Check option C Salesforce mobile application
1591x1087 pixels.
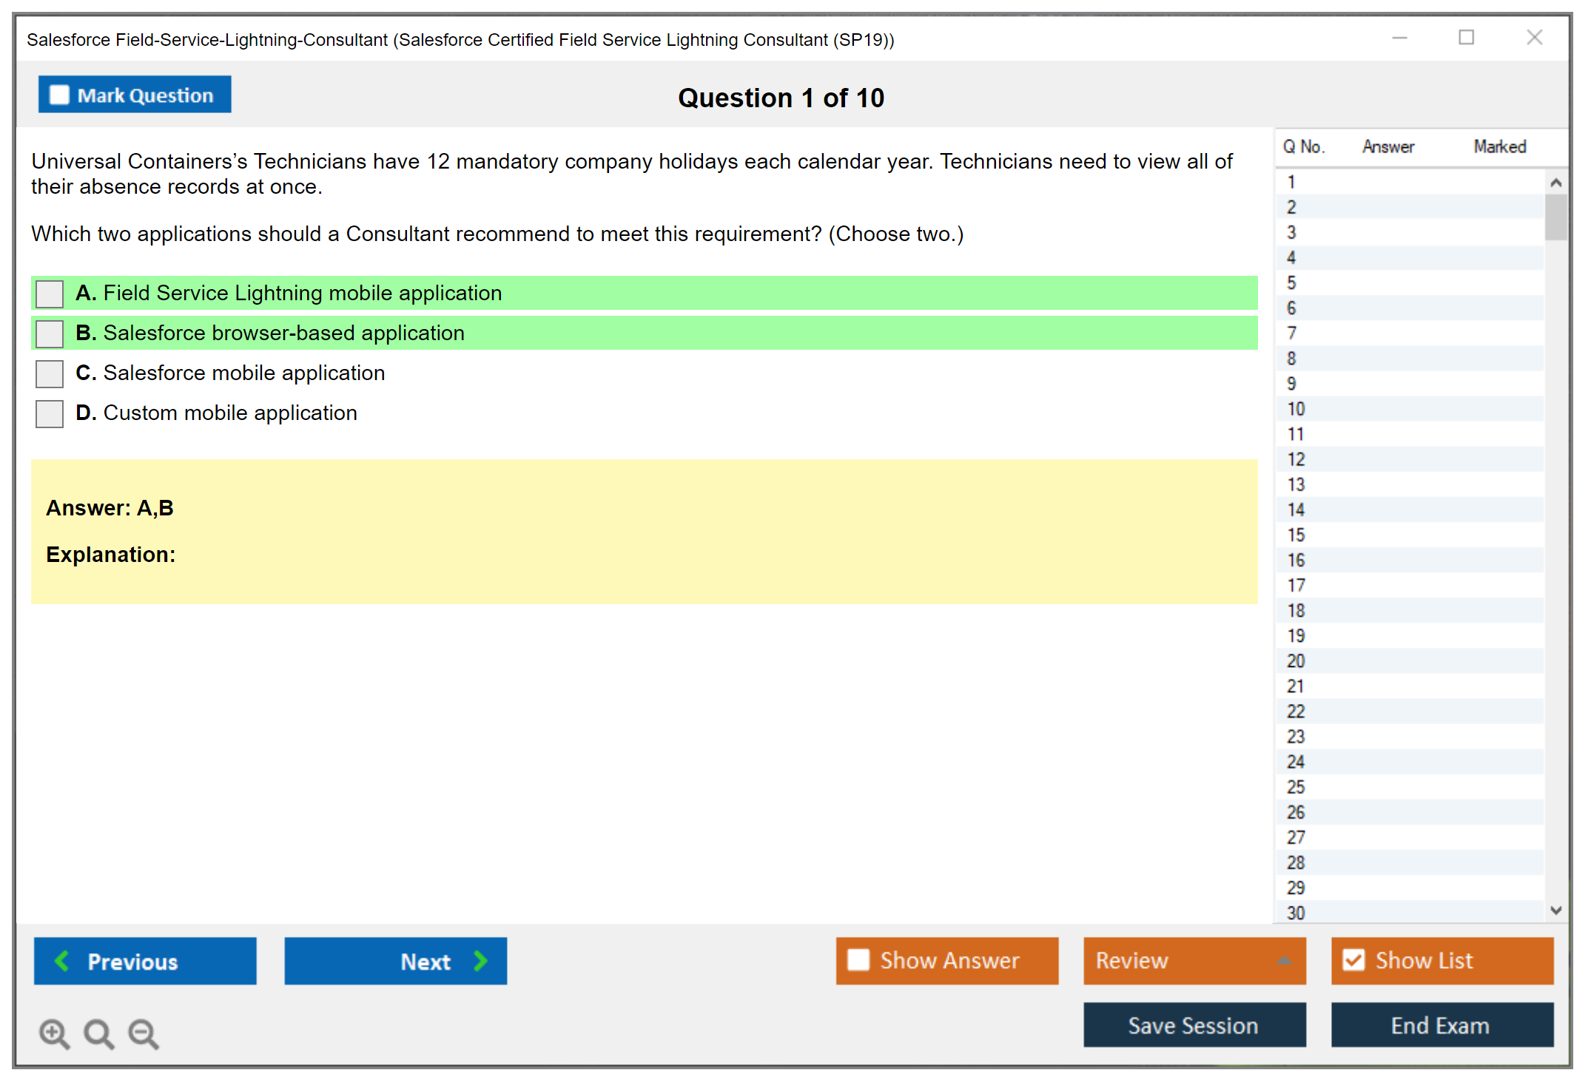pyautogui.click(x=50, y=373)
